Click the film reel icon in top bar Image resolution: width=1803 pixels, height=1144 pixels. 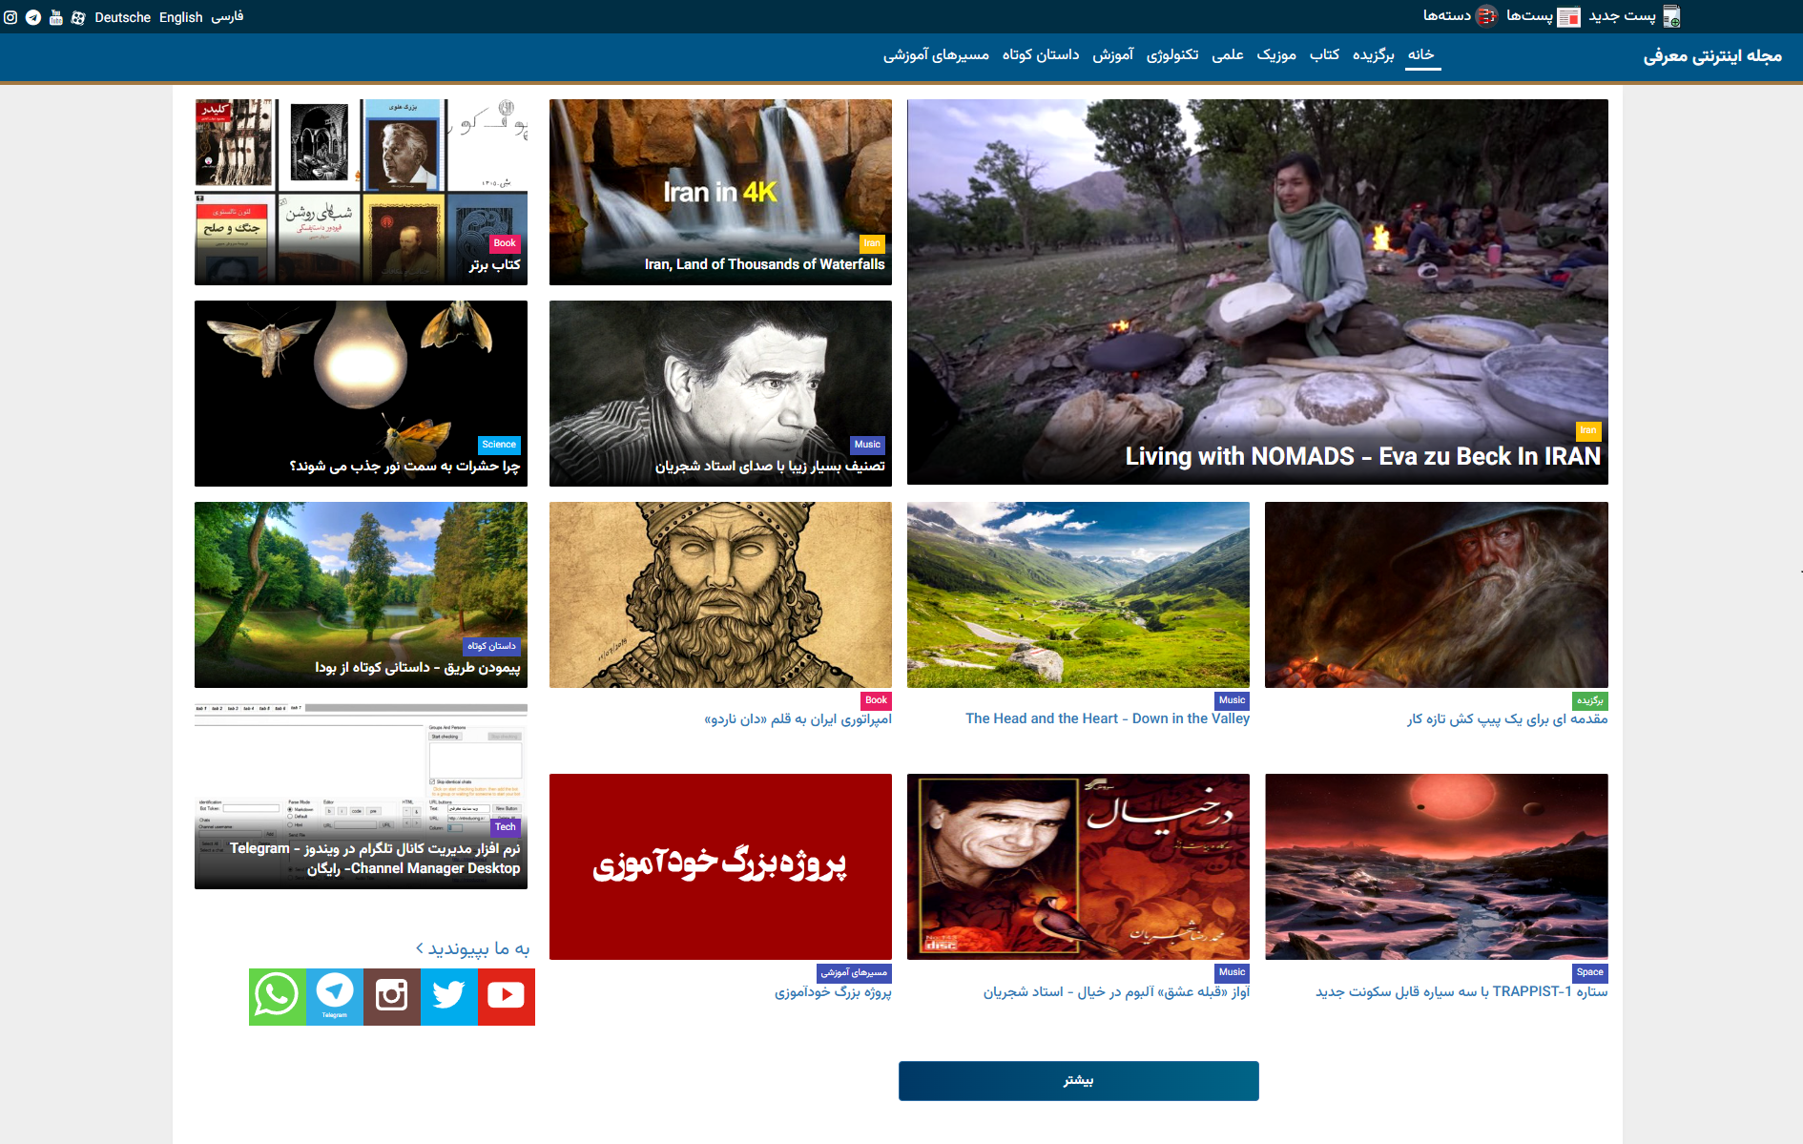pyautogui.click(x=78, y=17)
